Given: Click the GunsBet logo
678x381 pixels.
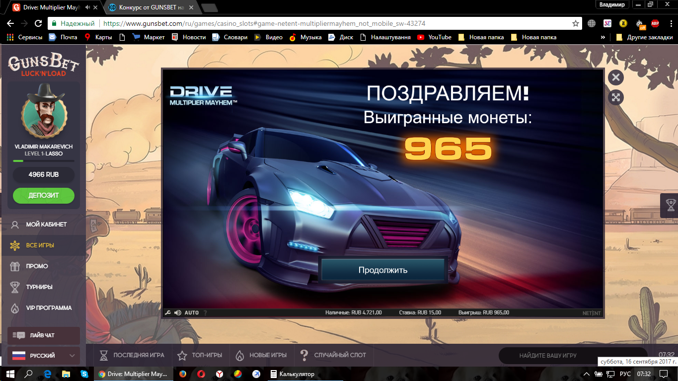Looking at the screenshot, I should coord(44,65).
